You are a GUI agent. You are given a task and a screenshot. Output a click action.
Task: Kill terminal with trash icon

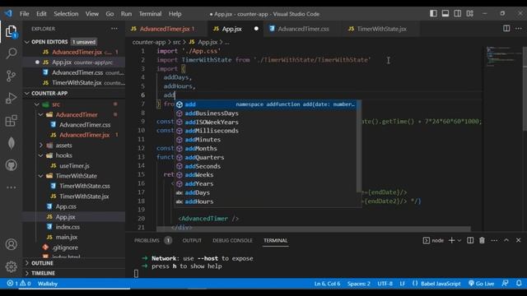482,240
